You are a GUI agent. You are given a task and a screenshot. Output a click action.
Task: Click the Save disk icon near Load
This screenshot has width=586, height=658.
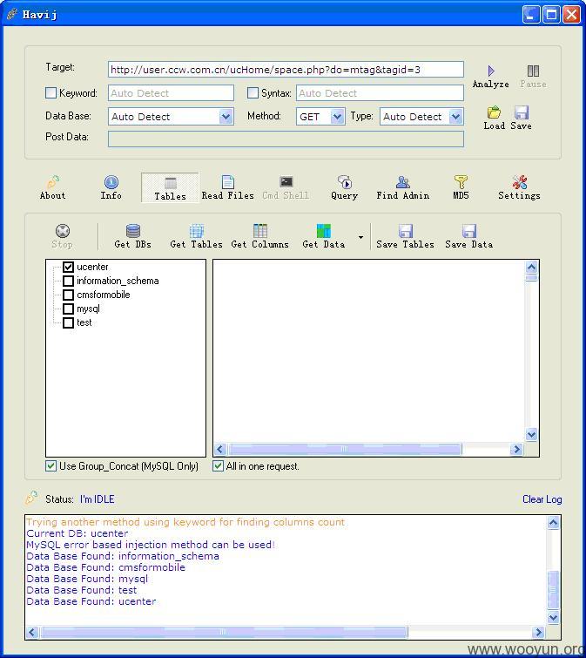click(x=522, y=112)
